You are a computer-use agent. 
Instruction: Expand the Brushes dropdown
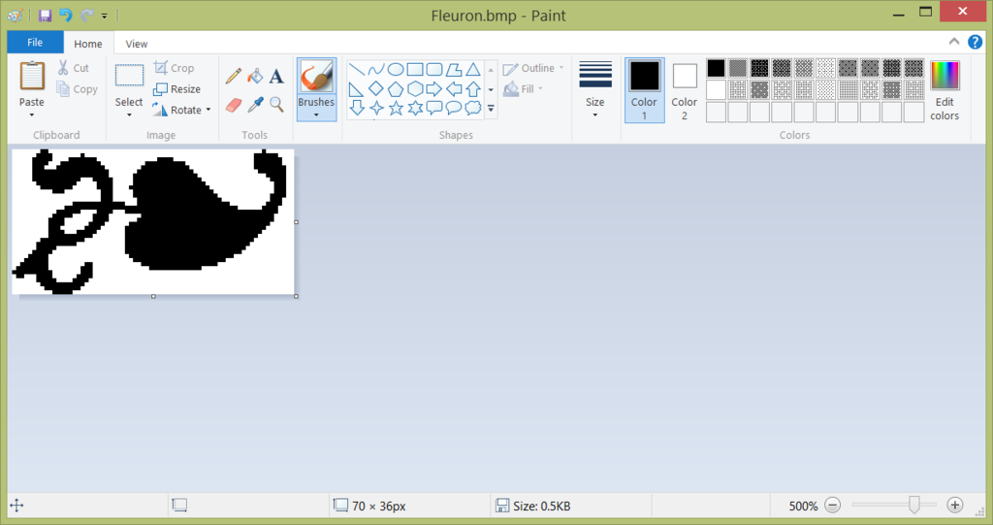(x=316, y=109)
